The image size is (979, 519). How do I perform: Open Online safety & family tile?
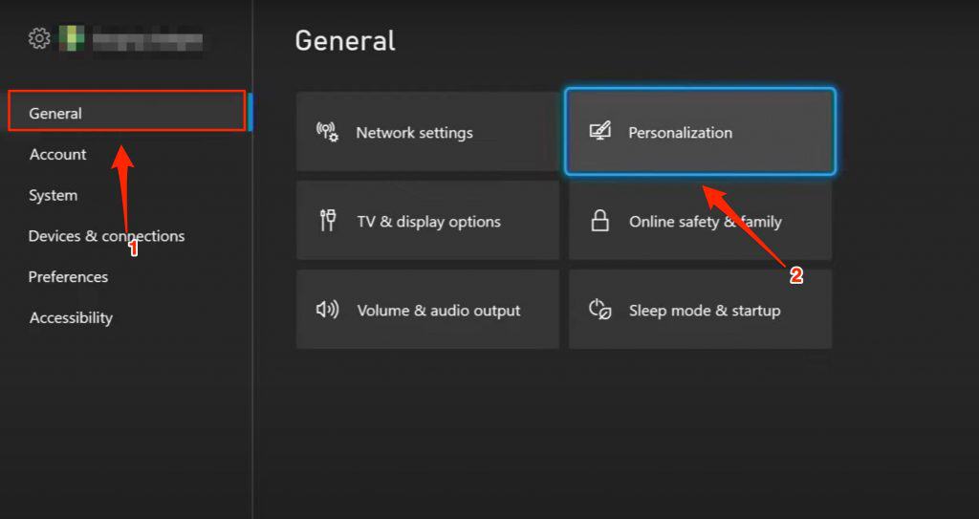(700, 221)
